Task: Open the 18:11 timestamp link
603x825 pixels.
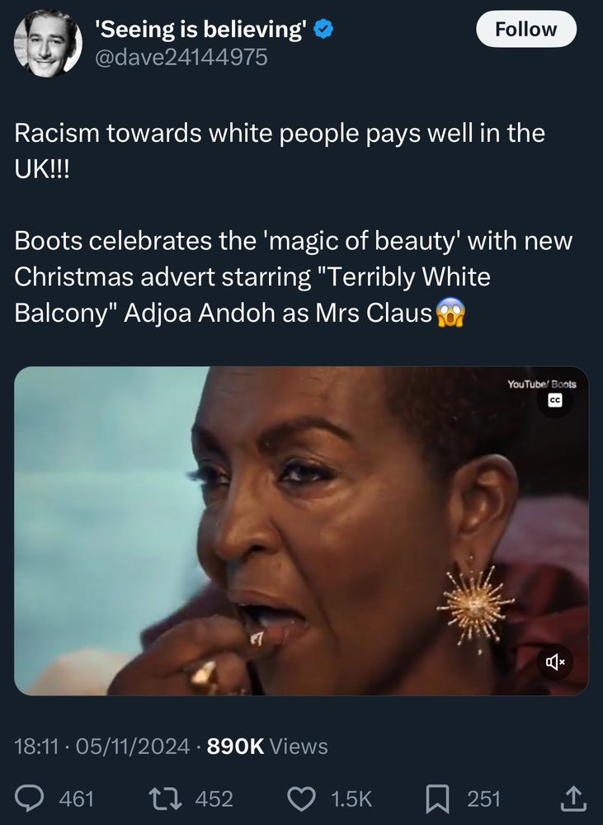Action: pyautogui.click(x=35, y=746)
